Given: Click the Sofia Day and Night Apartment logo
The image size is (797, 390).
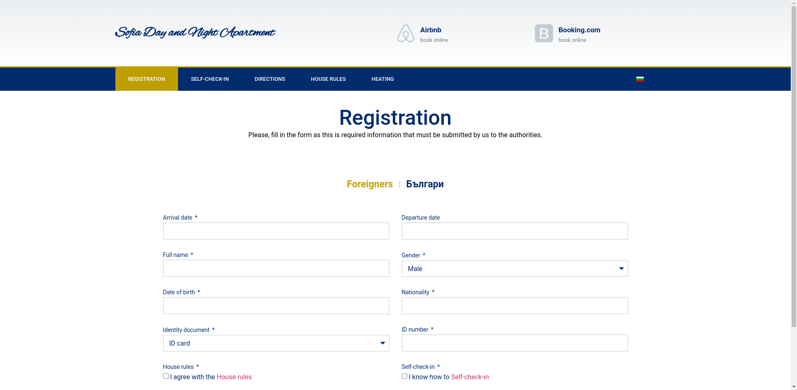Looking at the screenshot, I should pos(195,33).
